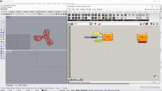
Task: Toggle Record History in the status bar
Action: (98, 90)
